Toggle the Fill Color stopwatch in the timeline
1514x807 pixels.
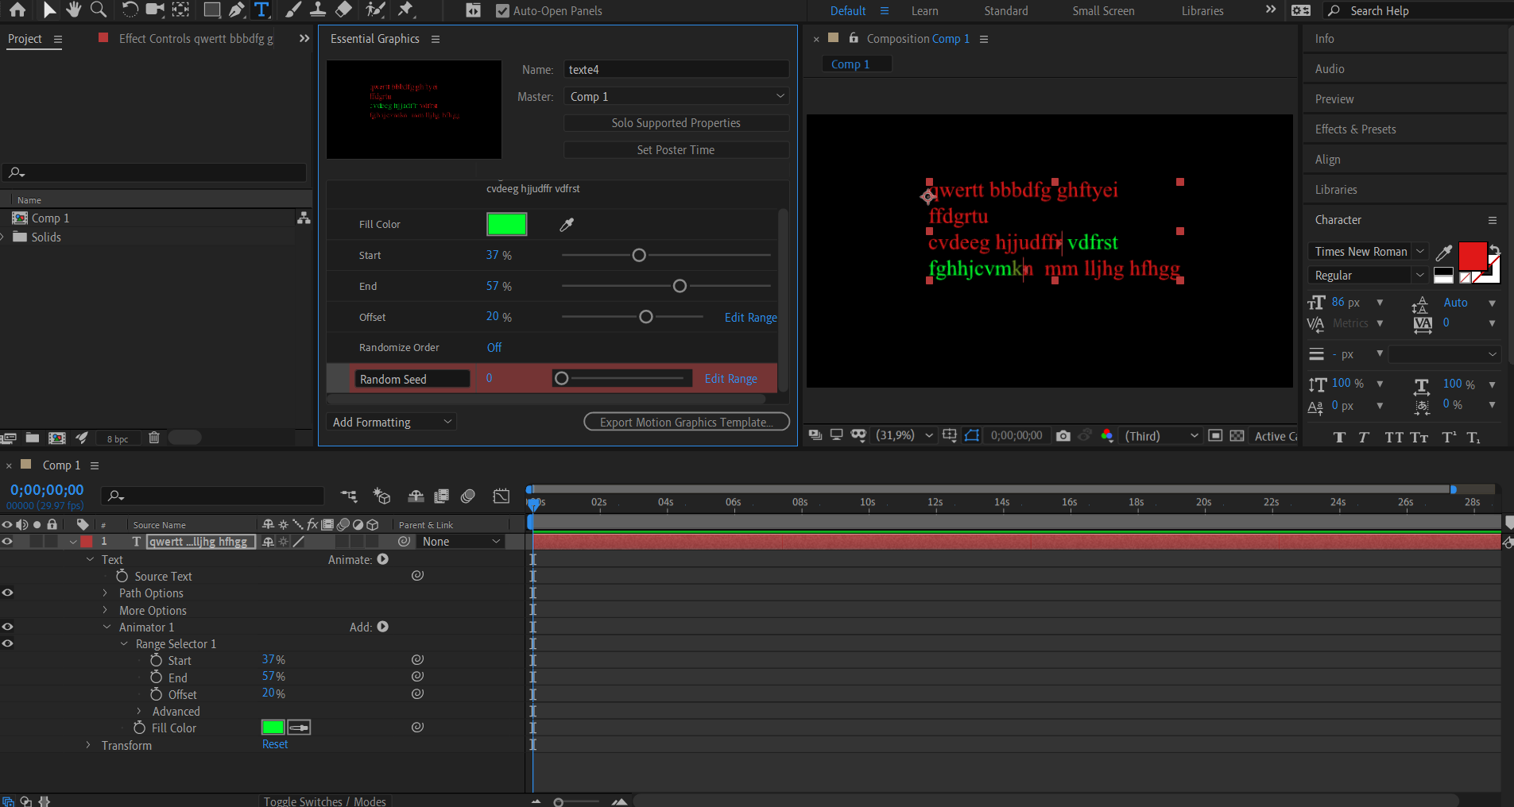point(139,728)
